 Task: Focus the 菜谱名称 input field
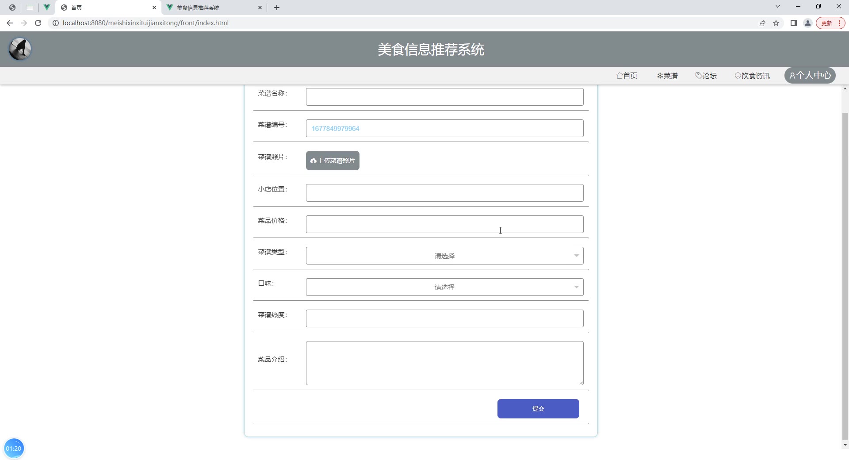click(444, 97)
